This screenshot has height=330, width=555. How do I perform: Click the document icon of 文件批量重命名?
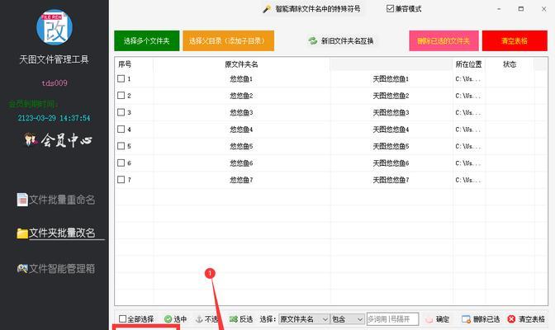coord(22,200)
